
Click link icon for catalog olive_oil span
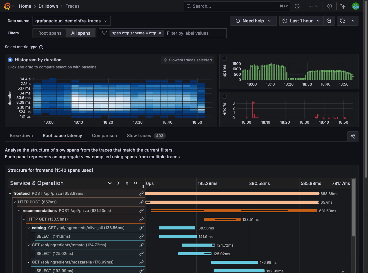click(x=141, y=228)
